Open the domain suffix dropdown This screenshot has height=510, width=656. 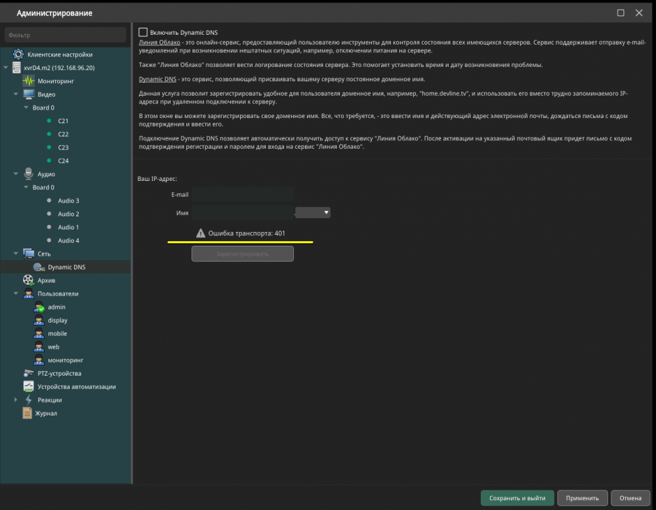(x=313, y=212)
